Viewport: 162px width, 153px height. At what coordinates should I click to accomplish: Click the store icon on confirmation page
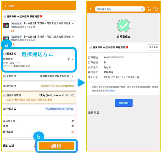pyautogui.click(x=90, y=47)
